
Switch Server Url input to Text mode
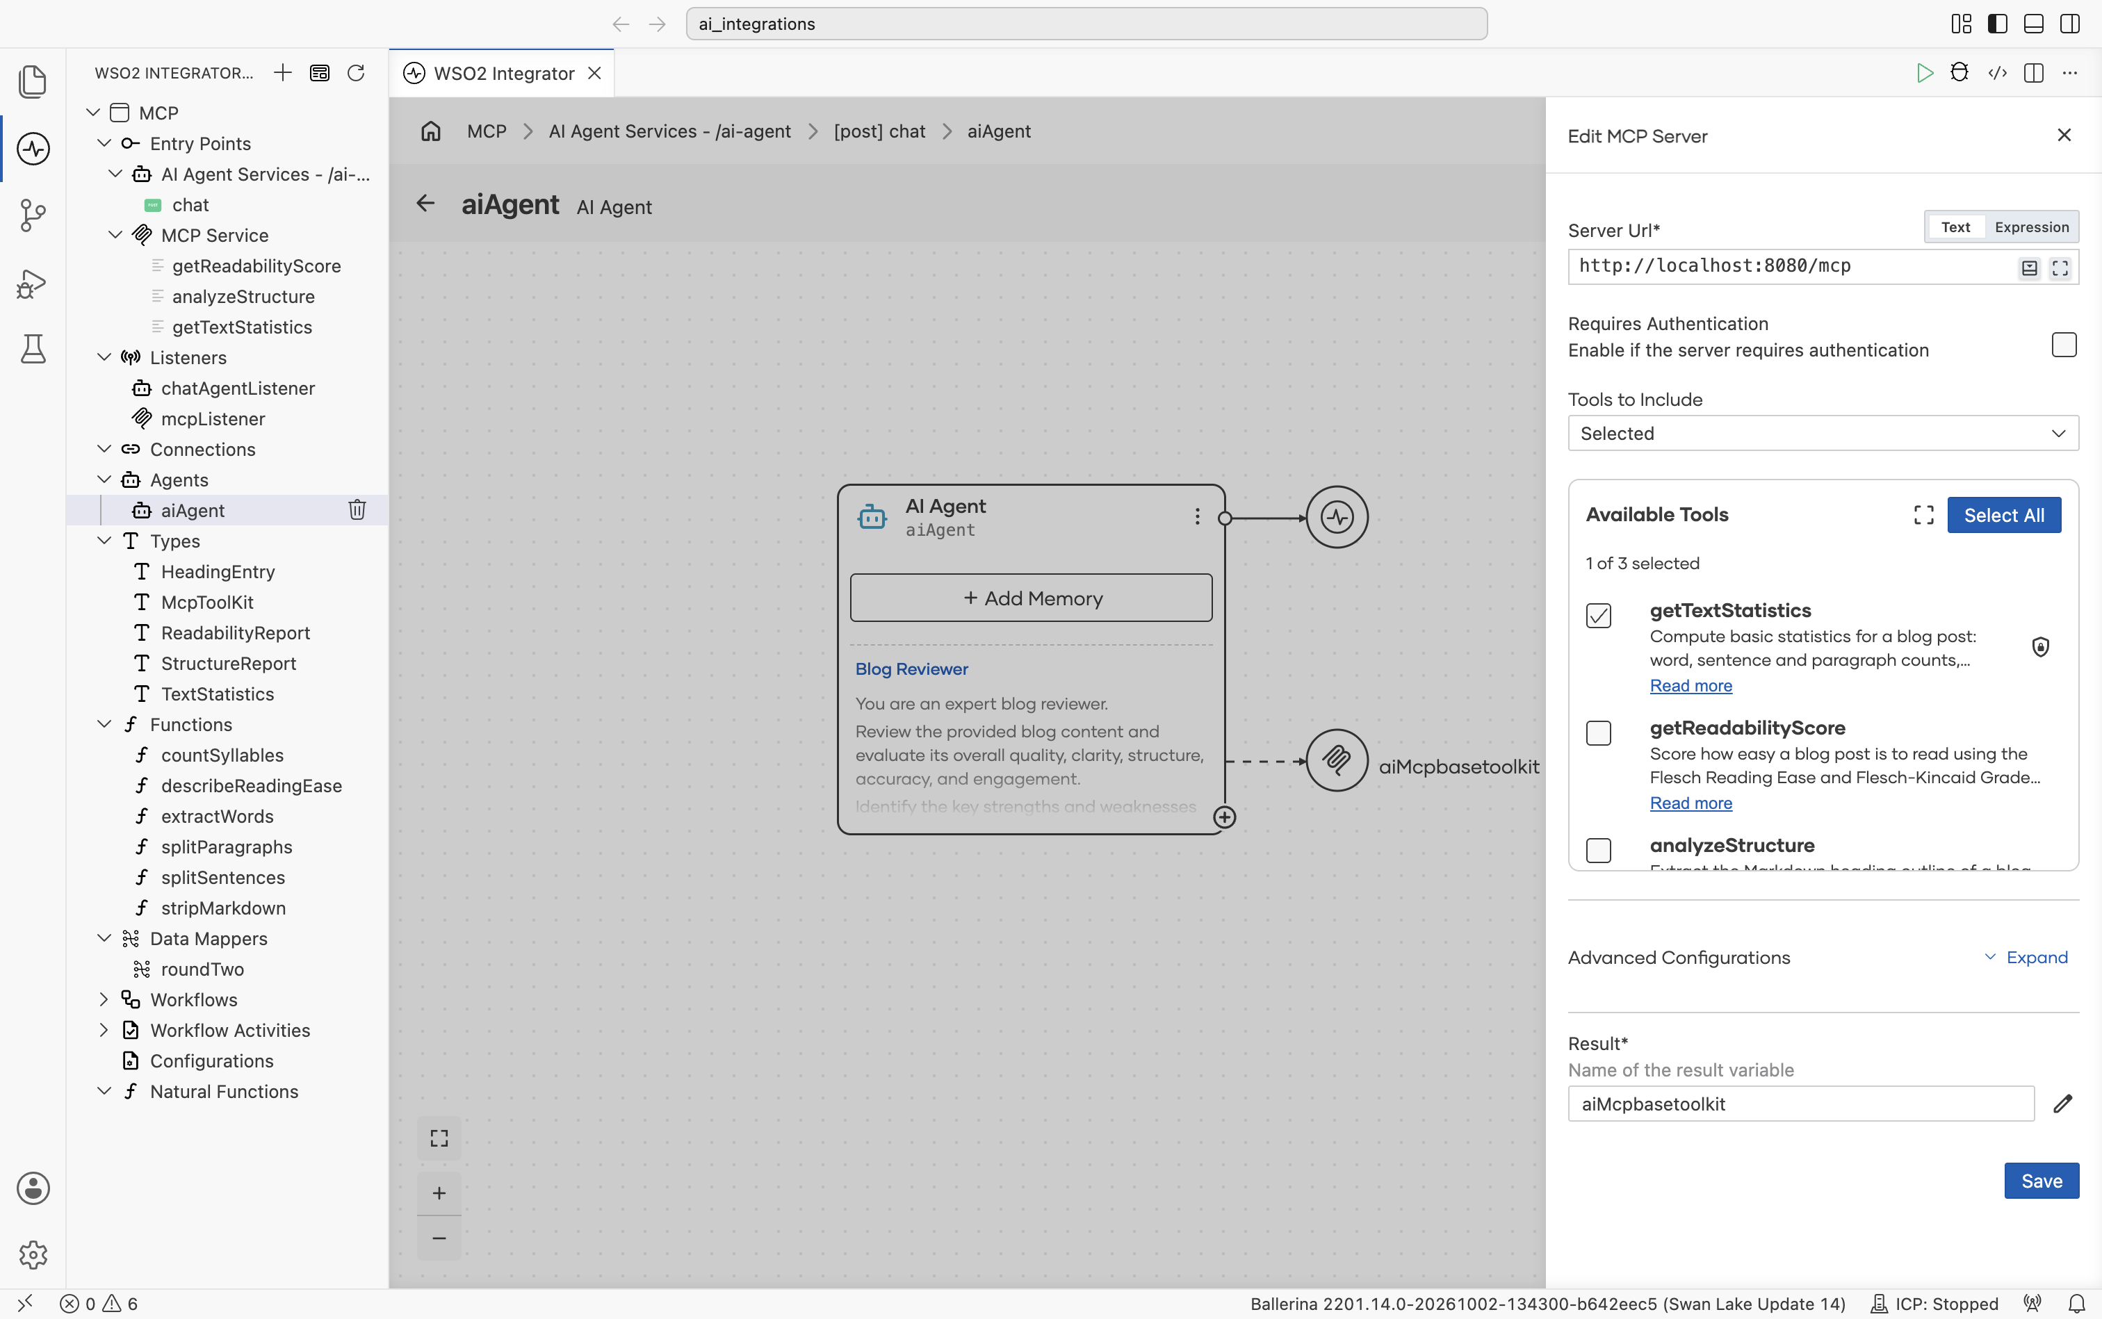(1955, 228)
